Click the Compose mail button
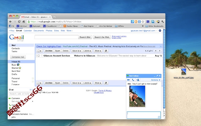 pos(18,57)
